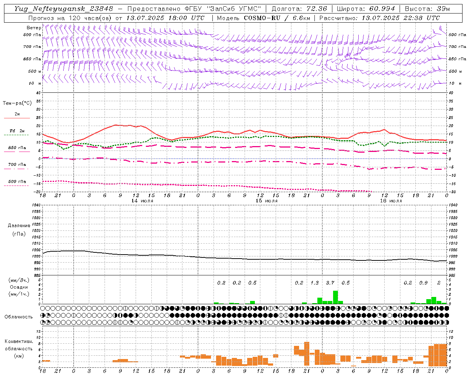The height and width of the screenshot is (374, 468).
Task: Click the 15 июля date label
Action: pos(266,201)
